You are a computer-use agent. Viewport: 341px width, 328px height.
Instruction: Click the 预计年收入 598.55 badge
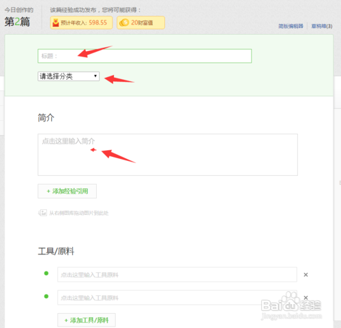pyautogui.click(x=81, y=23)
